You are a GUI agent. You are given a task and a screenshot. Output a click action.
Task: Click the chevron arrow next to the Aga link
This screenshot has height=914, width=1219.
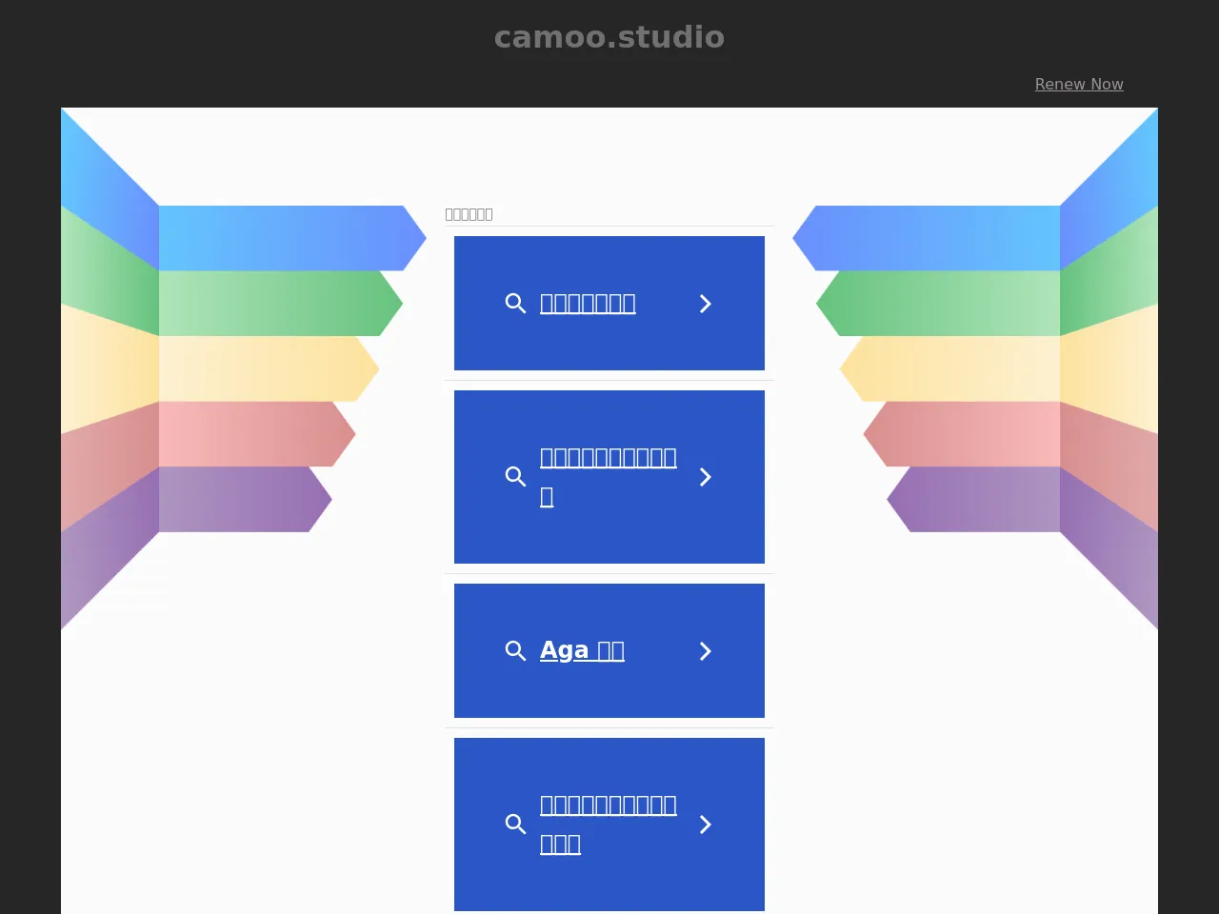click(x=705, y=651)
